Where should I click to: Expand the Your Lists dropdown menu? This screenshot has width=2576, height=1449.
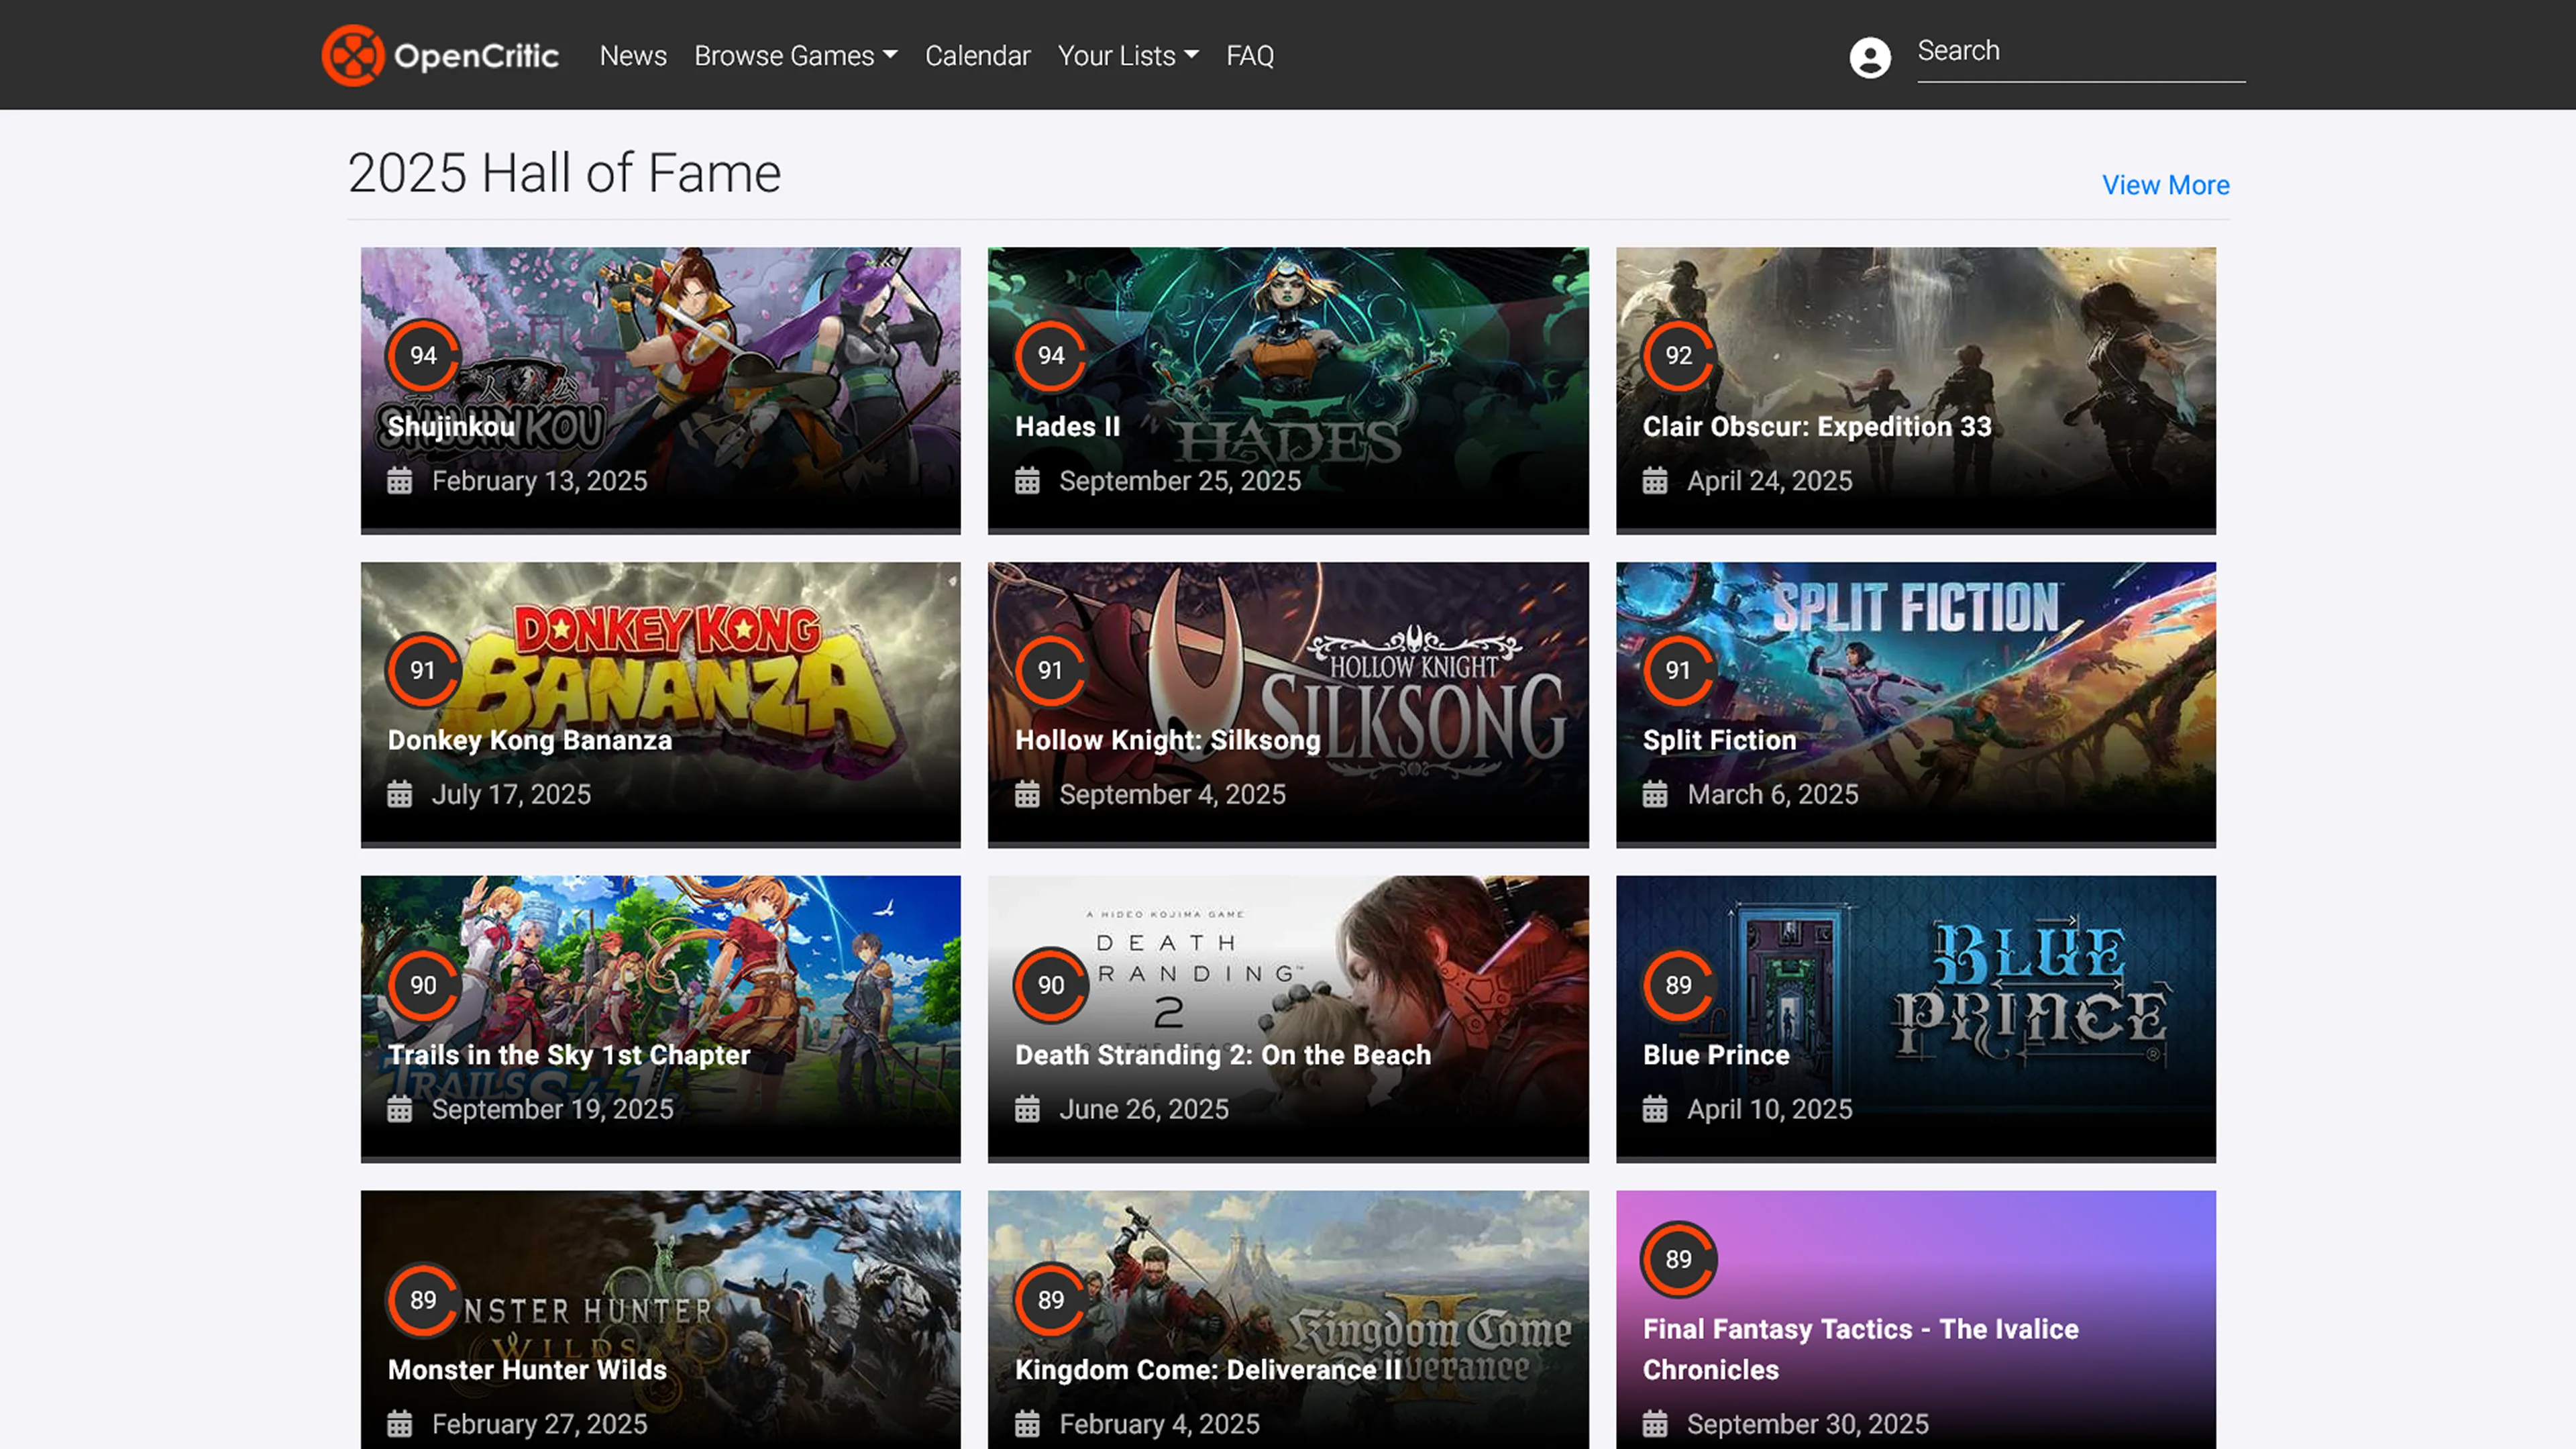click(x=1127, y=56)
